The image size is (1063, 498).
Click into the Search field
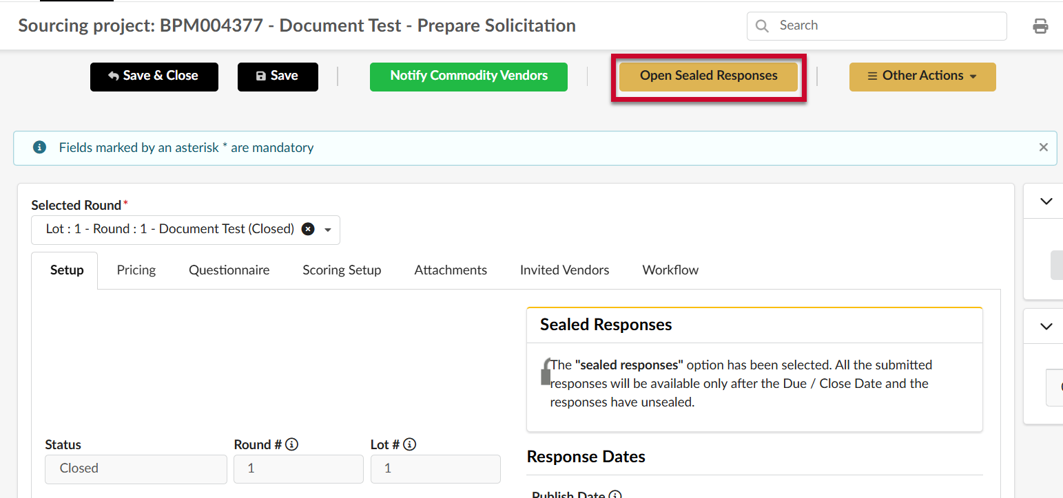pyautogui.click(x=876, y=26)
